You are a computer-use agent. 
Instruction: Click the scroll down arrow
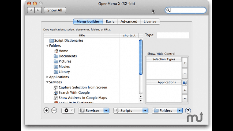(141, 101)
